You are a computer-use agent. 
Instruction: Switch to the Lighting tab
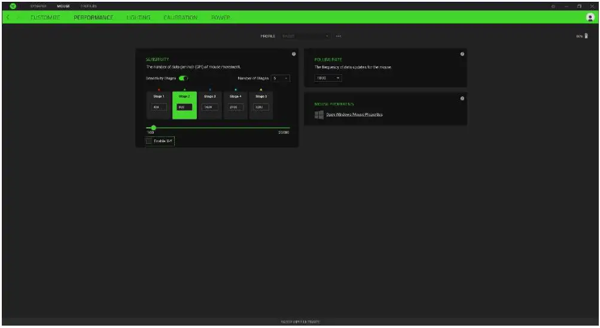(x=138, y=17)
